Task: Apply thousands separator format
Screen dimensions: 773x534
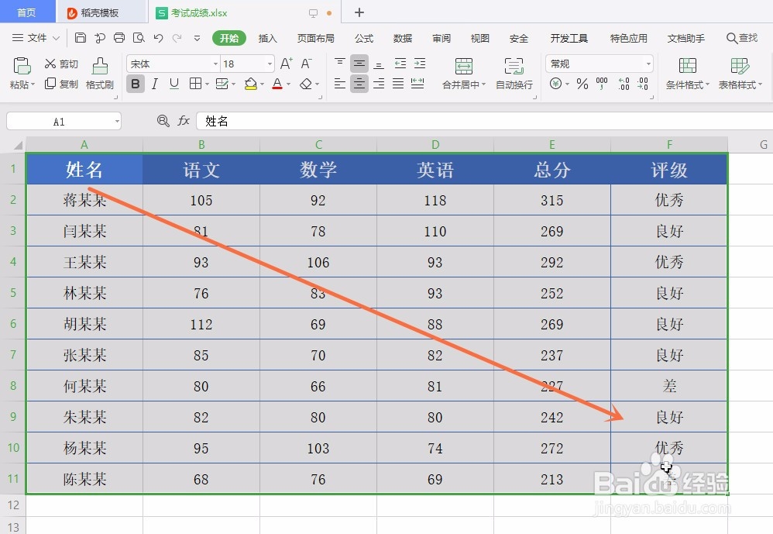Action: pyautogui.click(x=602, y=84)
